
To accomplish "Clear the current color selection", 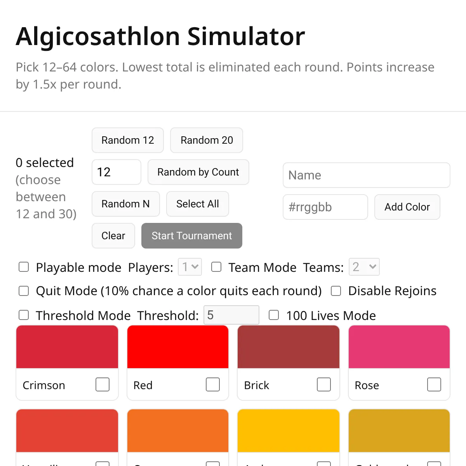I will pos(113,236).
